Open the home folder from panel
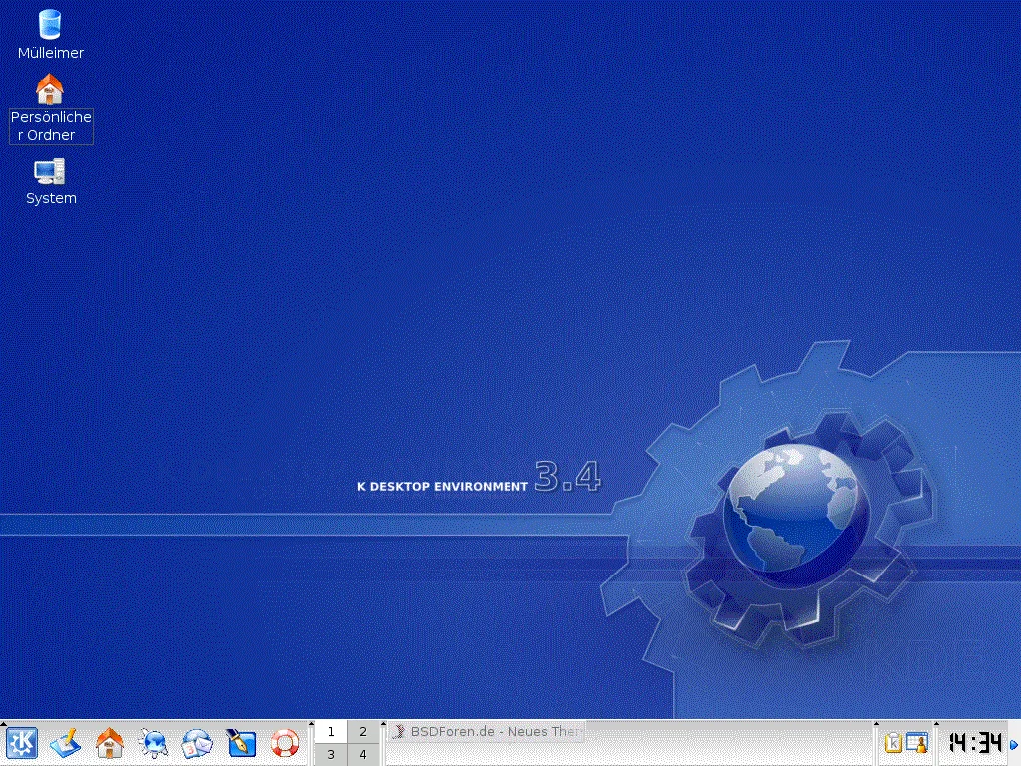The image size is (1021, 766). click(x=110, y=743)
